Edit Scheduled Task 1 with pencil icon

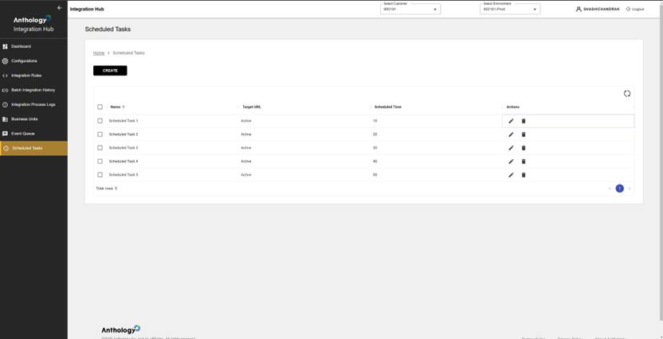(512, 121)
